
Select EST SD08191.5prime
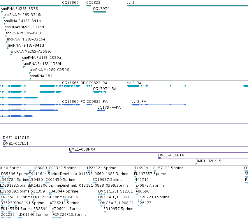(29, 203)
